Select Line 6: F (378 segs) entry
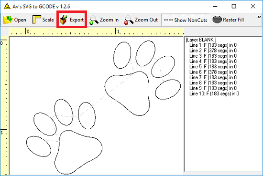Screen dimensions: 263x176 pyautogui.click(x=213, y=72)
